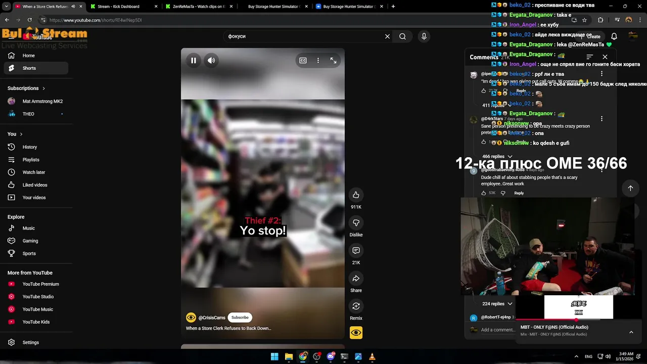Viewport: 647px width, 364px height.
Task: Explore the Music category
Action: tap(35, 228)
